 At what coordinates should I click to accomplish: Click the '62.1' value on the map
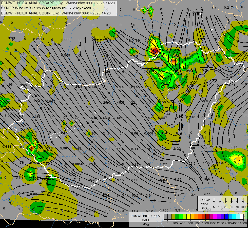click(x=120, y=118)
